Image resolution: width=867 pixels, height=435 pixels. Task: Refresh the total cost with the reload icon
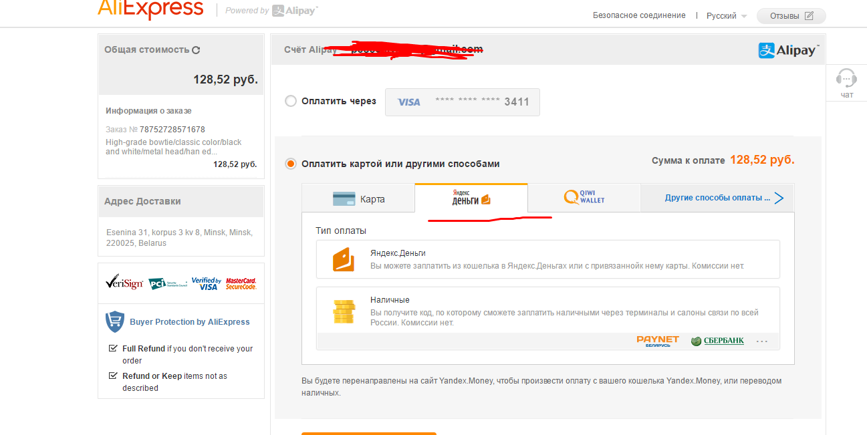(196, 49)
